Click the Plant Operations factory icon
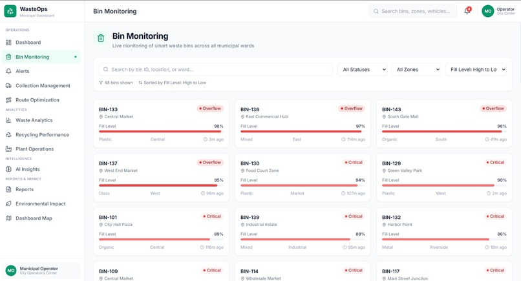 point(8,149)
